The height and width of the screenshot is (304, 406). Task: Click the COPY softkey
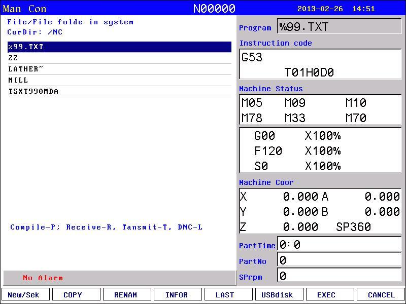76,295
